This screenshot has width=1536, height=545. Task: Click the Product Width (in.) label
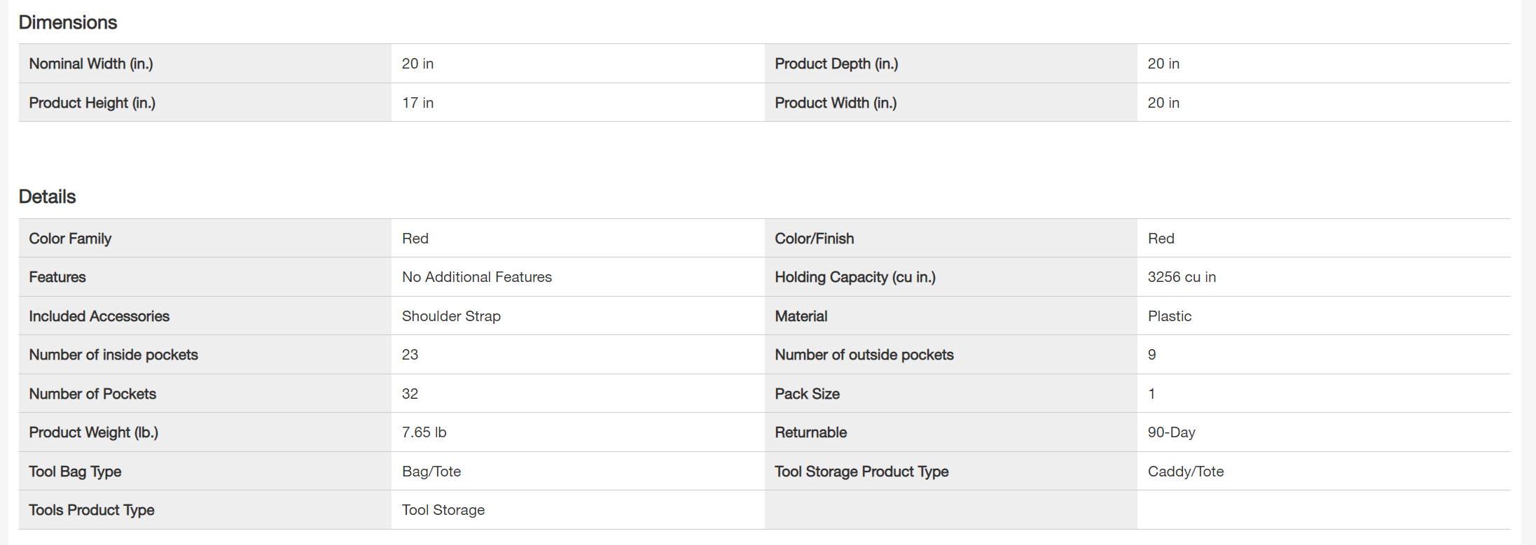(836, 103)
